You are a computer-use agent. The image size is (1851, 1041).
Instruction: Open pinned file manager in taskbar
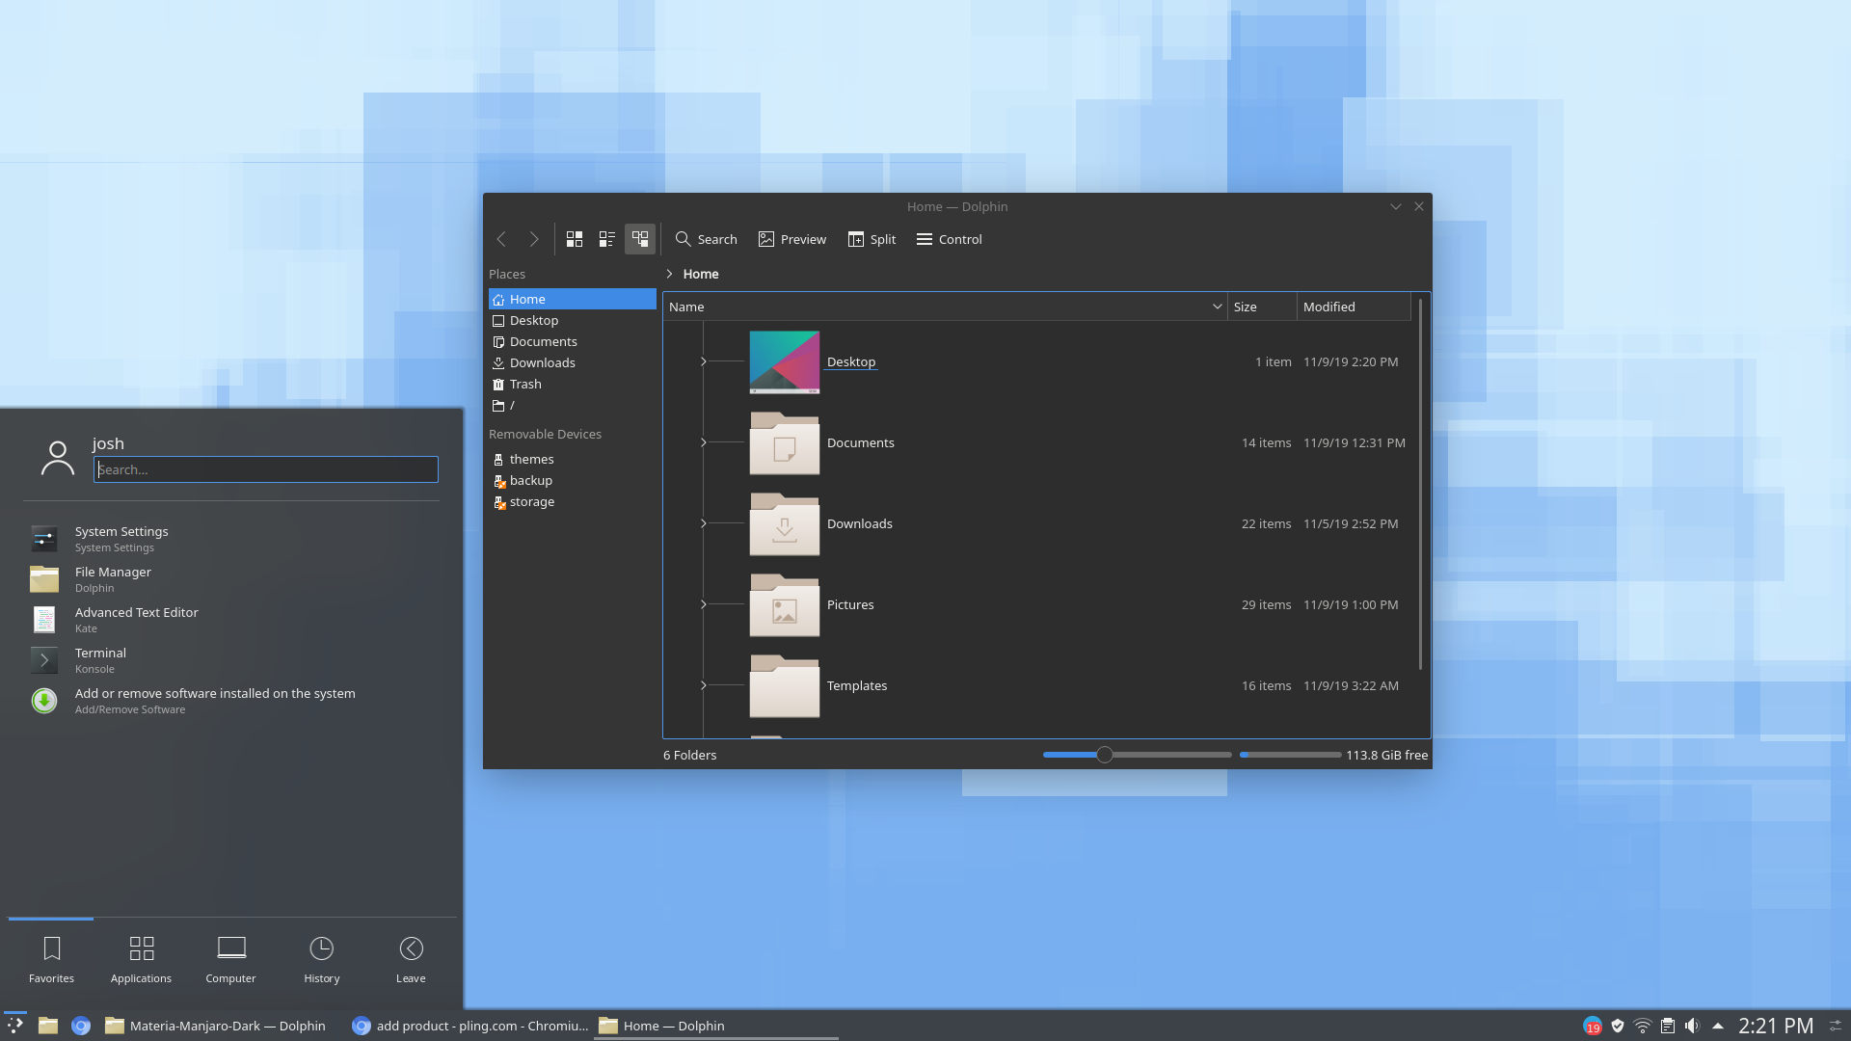(x=48, y=1026)
